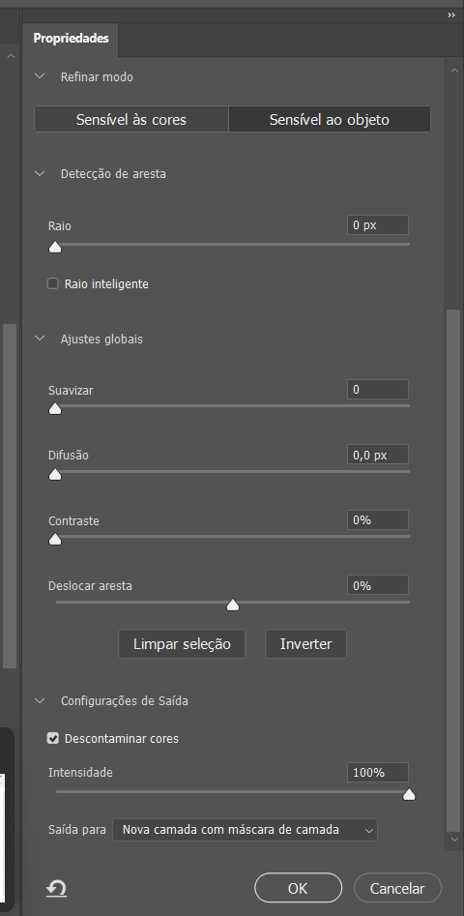This screenshot has width=464, height=916.
Task: Click the Inverter button
Action: 305,644
